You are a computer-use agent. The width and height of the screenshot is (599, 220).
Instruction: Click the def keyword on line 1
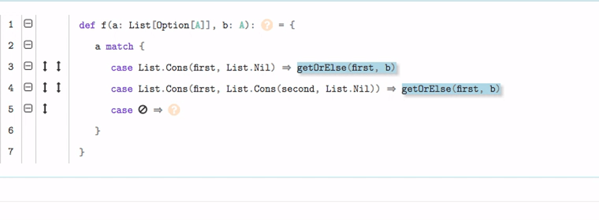click(87, 26)
